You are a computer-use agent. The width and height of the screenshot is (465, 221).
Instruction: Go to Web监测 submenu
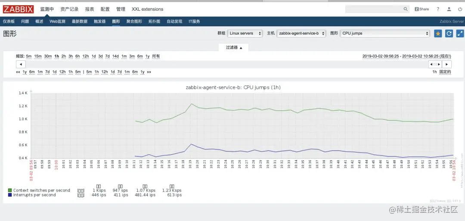tap(57, 22)
